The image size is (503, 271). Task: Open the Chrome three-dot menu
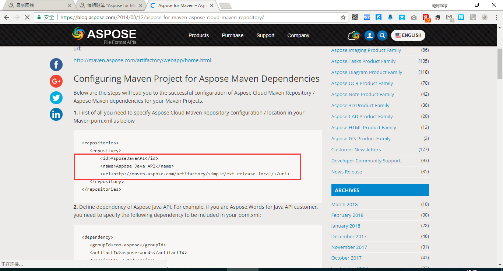coord(496,17)
